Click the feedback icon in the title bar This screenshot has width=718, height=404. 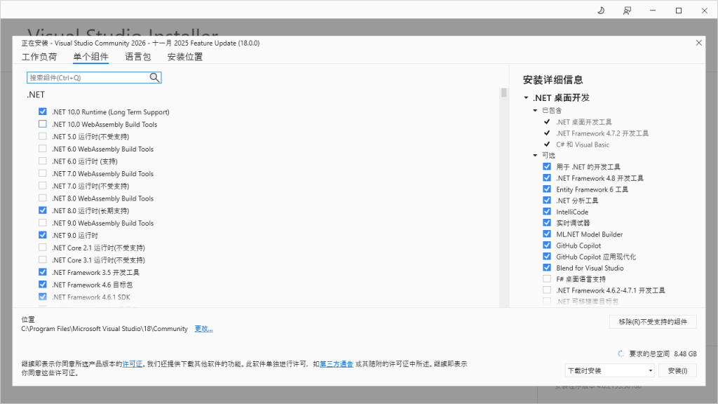tap(627, 11)
